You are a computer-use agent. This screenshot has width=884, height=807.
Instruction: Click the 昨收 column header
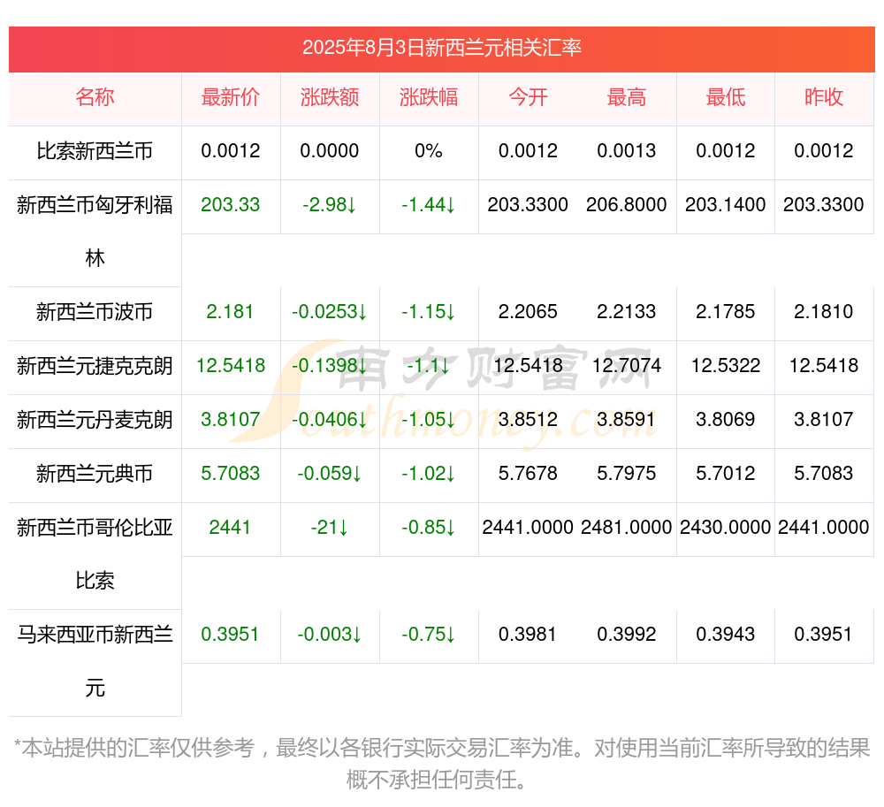click(x=824, y=97)
